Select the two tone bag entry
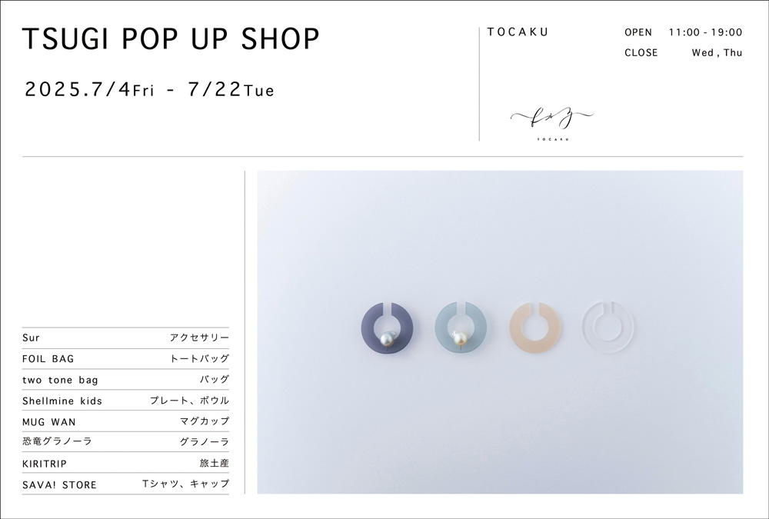The image size is (769, 519). pos(125,380)
